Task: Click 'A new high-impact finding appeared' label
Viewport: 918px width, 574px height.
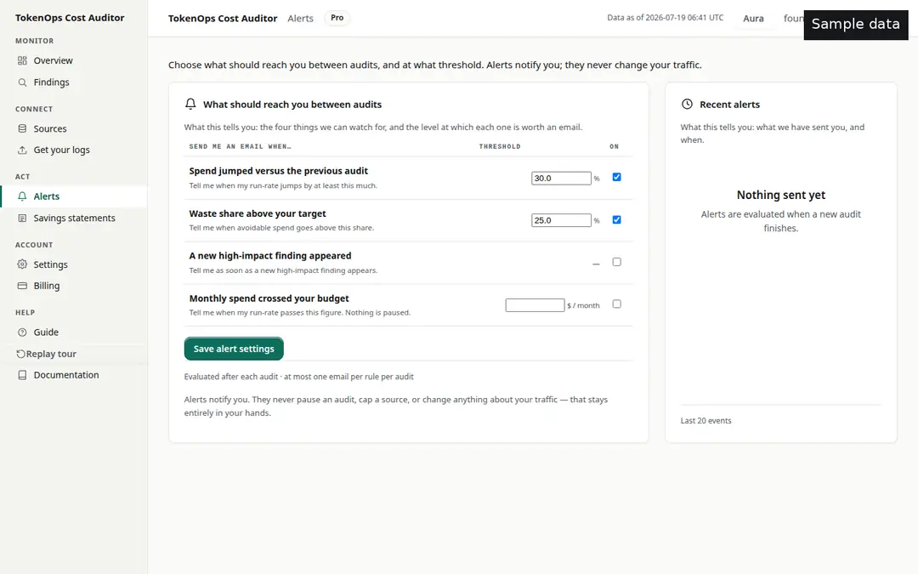Action: tap(270, 256)
